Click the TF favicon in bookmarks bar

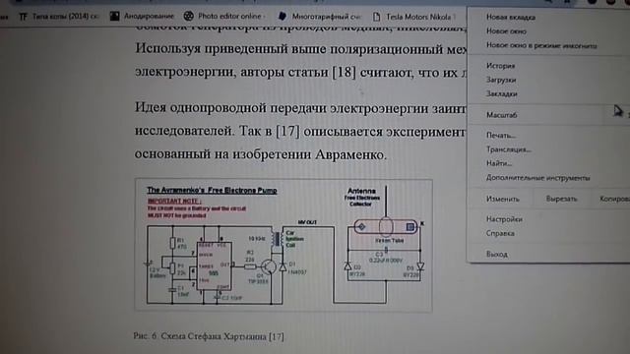pos(24,17)
